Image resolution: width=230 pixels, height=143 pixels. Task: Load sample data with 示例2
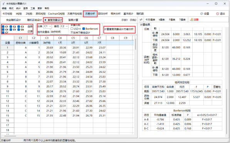tap(133, 20)
